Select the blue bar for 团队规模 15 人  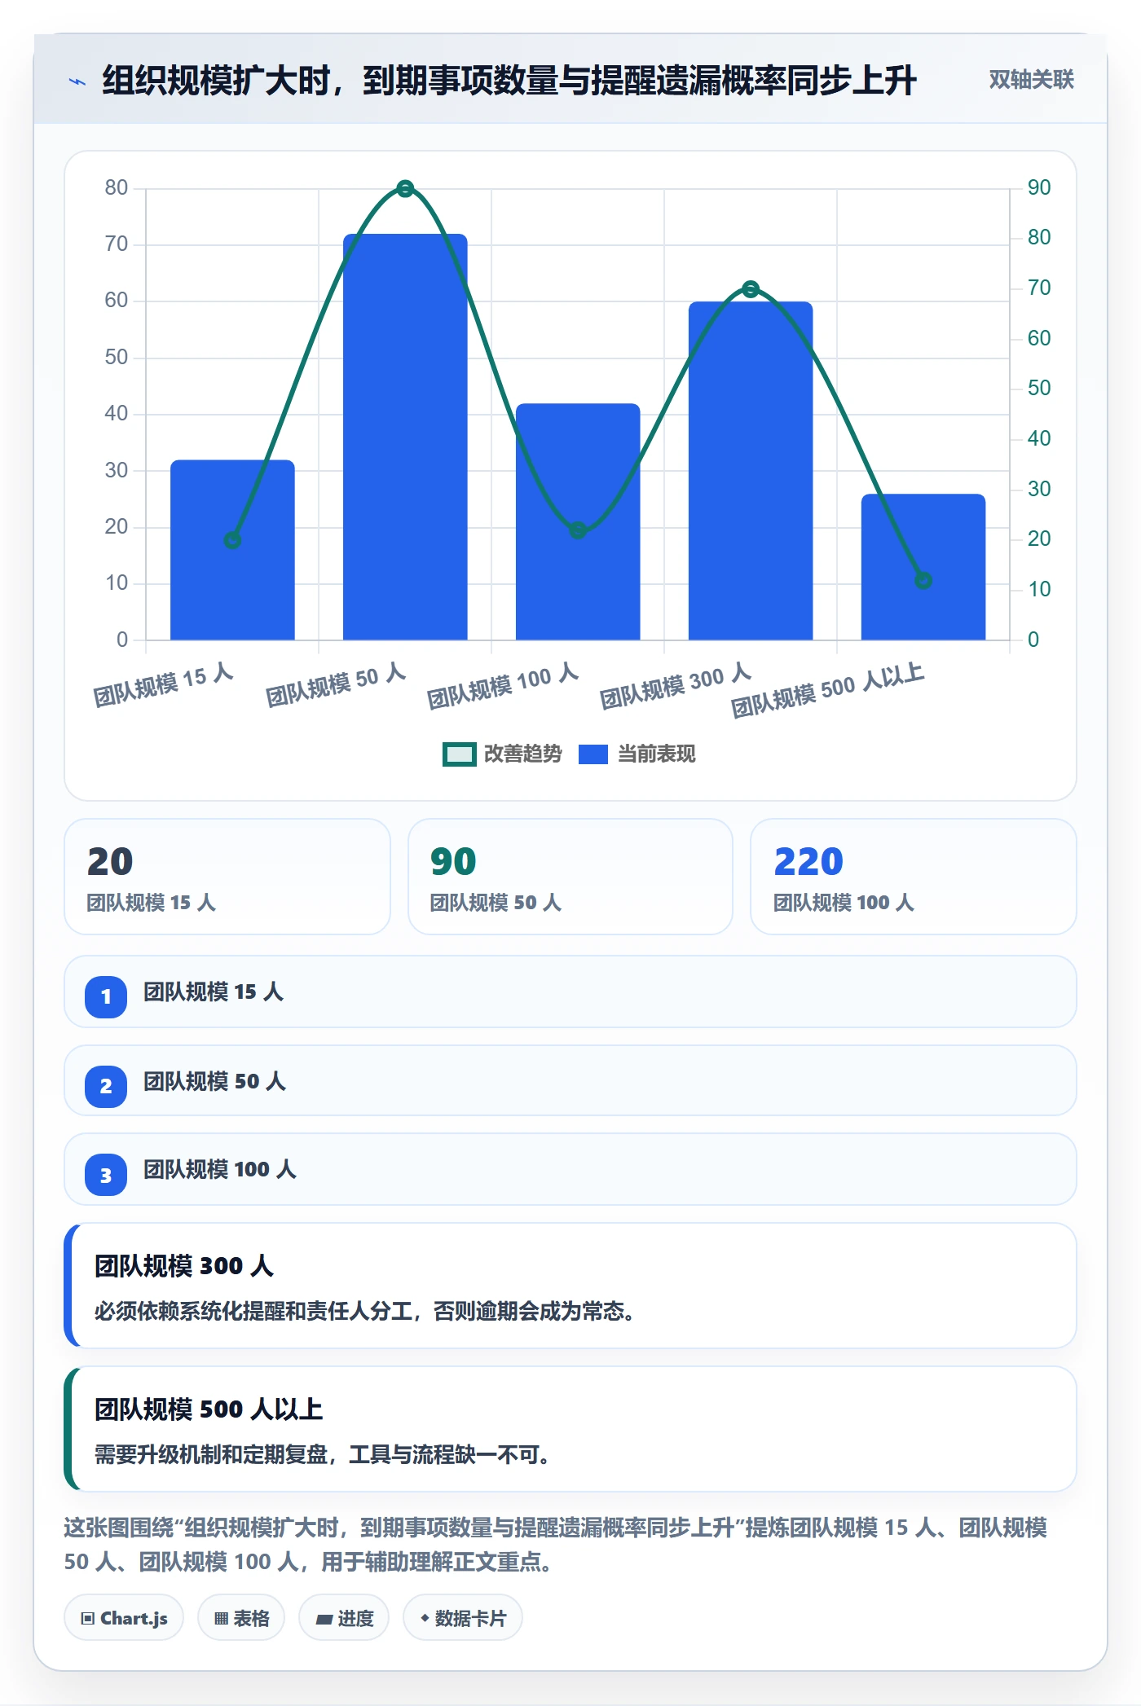point(232,550)
